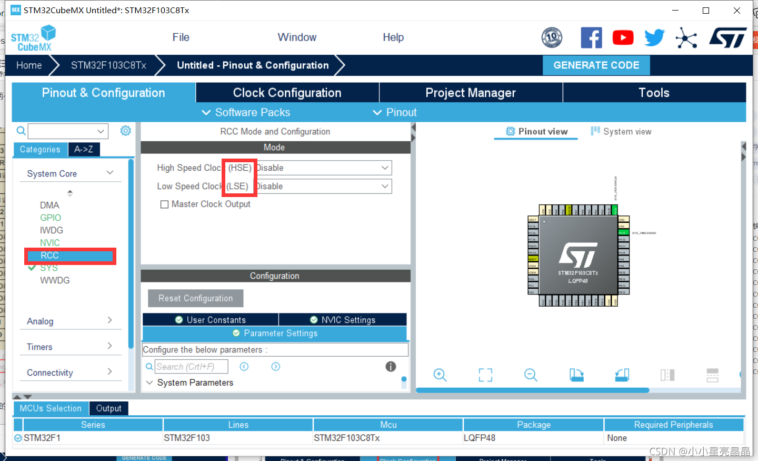Click the Pinout view chip icon
The height and width of the screenshot is (461, 758).
pyautogui.click(x=510, y=131)
